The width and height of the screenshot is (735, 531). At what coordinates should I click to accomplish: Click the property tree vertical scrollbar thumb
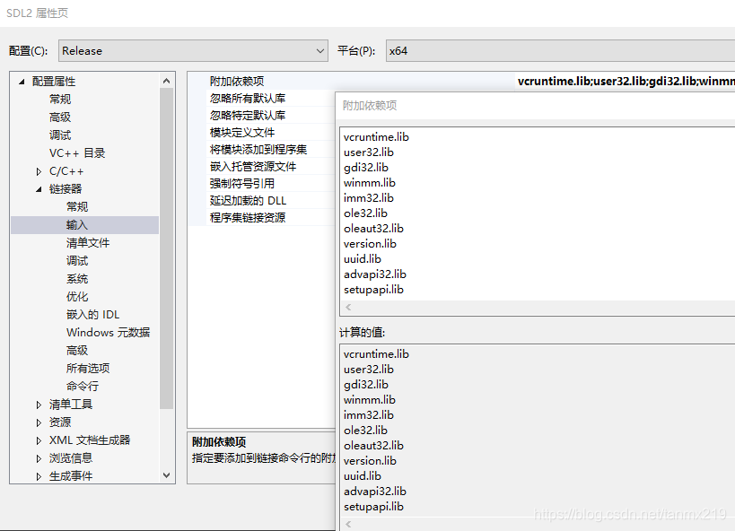pyautogui.click(x=166, y=248)
